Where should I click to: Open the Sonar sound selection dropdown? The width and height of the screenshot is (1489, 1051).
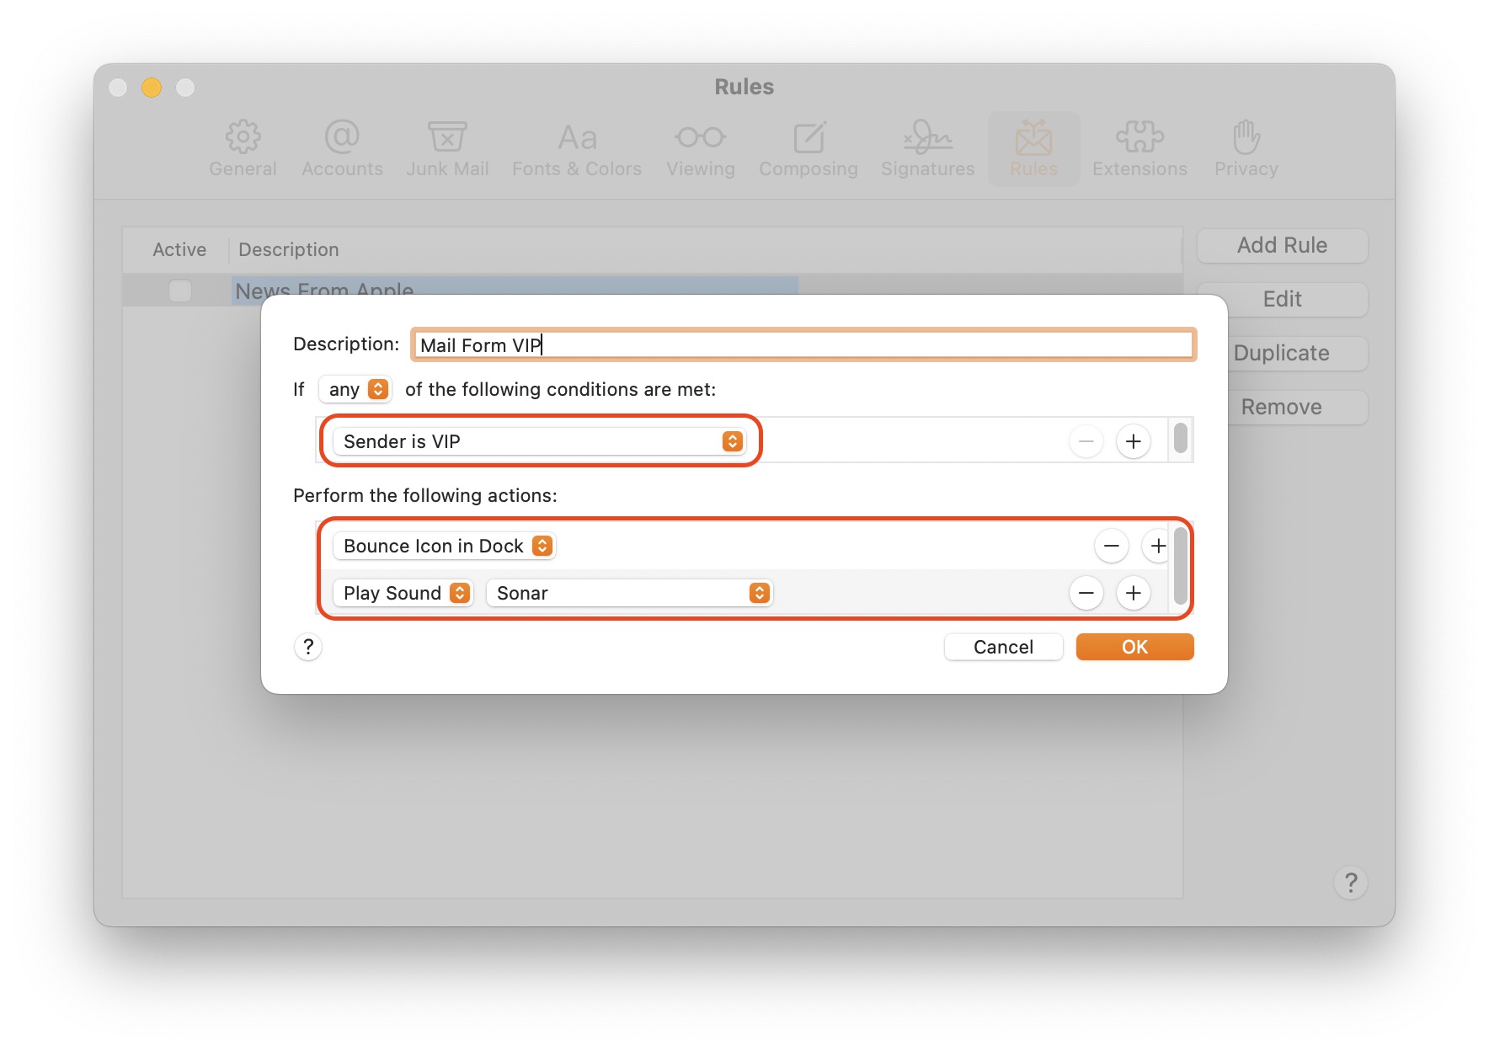coord(629,593)
